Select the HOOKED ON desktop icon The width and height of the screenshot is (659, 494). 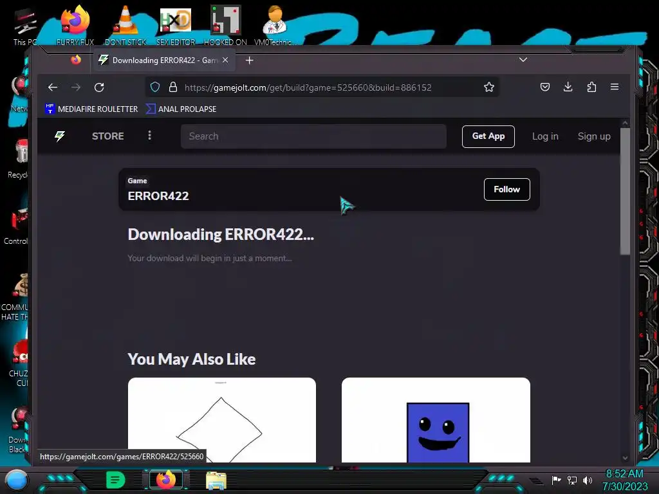point(225,25)
